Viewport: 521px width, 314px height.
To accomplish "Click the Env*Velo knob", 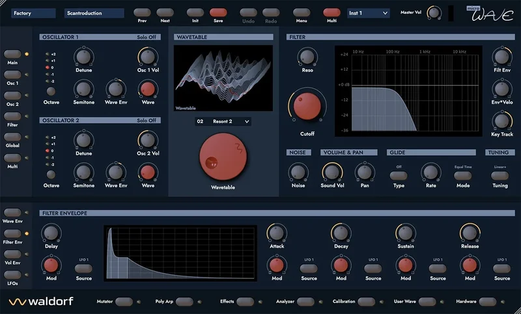I will [x=501, y=89].
